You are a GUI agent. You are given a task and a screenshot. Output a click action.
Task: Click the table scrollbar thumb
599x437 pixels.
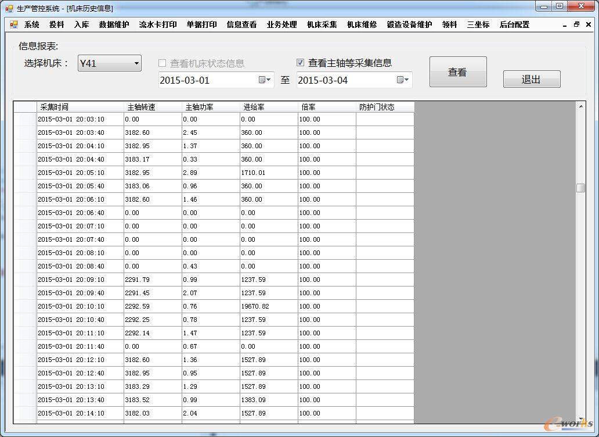[x=580, y=188]
